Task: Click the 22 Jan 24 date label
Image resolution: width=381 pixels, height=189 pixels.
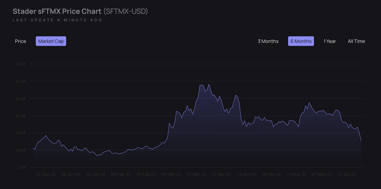Action: click(96, 174)
